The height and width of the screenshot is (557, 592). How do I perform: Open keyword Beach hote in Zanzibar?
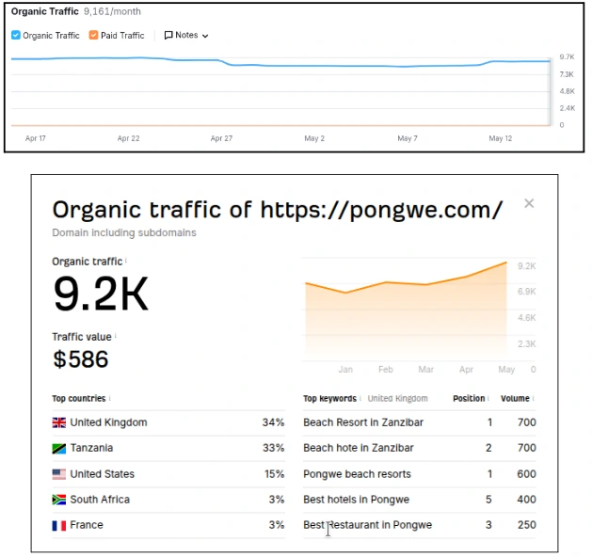359,448
